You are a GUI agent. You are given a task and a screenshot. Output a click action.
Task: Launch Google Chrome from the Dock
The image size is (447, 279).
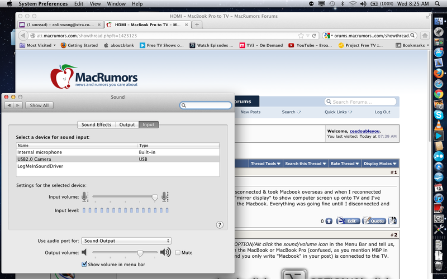coord(439,94)
